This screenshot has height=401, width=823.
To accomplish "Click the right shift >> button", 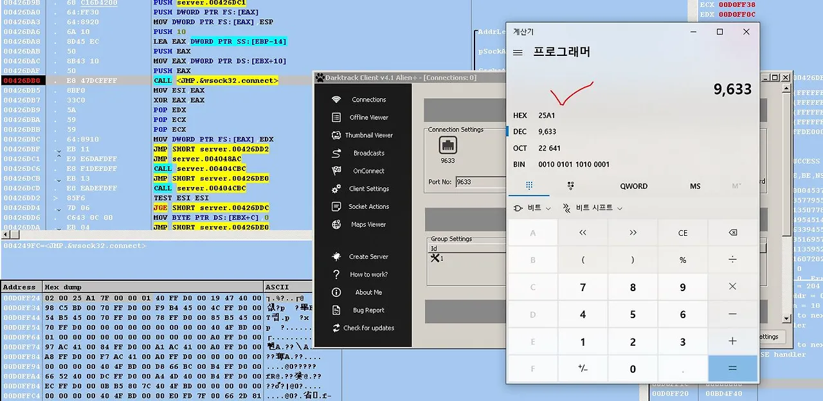I will tap(633, 233).
